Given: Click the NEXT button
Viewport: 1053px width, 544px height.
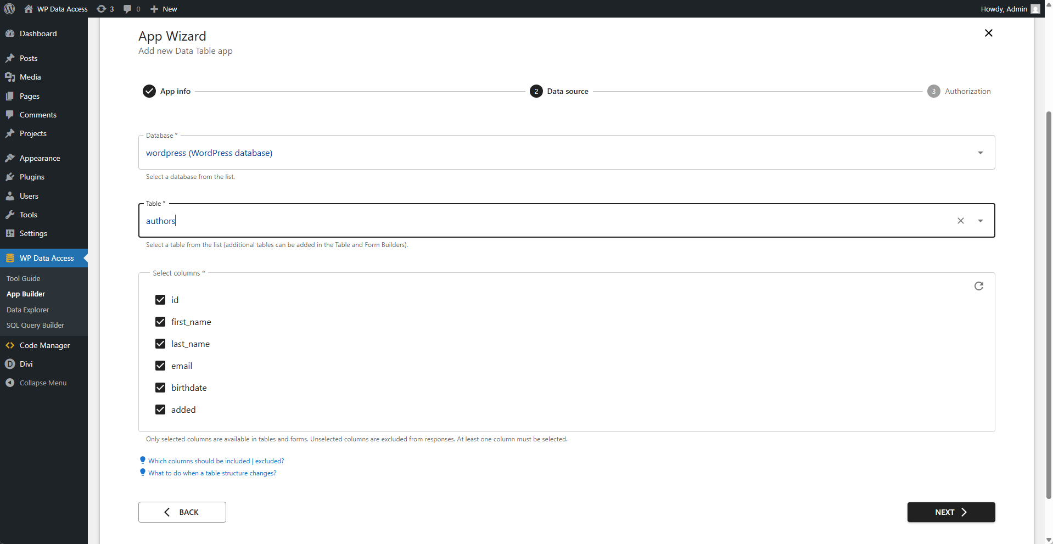Looking at the screenshot, I should pyautogui.click(x=950, y=512).
